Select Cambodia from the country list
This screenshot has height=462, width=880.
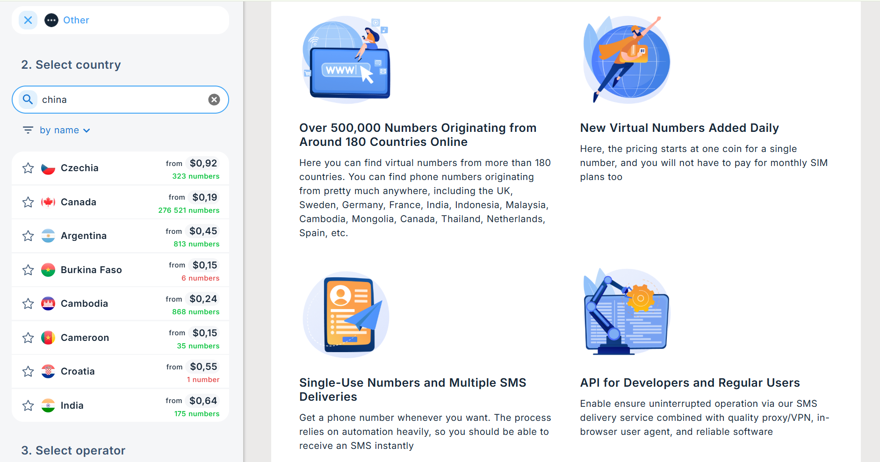pyautogui.click(x=121, y=304)
